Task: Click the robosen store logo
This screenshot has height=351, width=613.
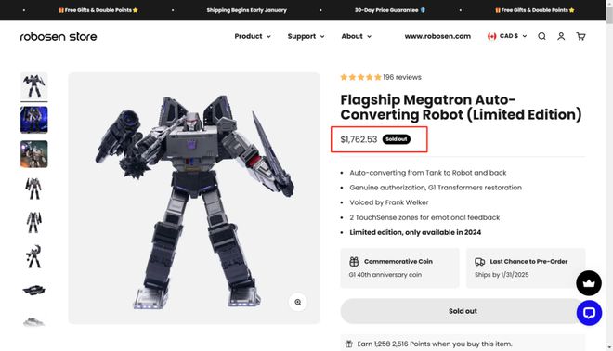Action: [x=59, y=37]
